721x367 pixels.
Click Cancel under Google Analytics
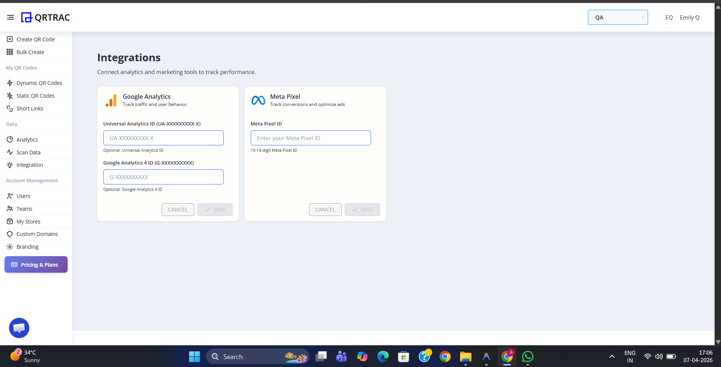coord(177,209)
